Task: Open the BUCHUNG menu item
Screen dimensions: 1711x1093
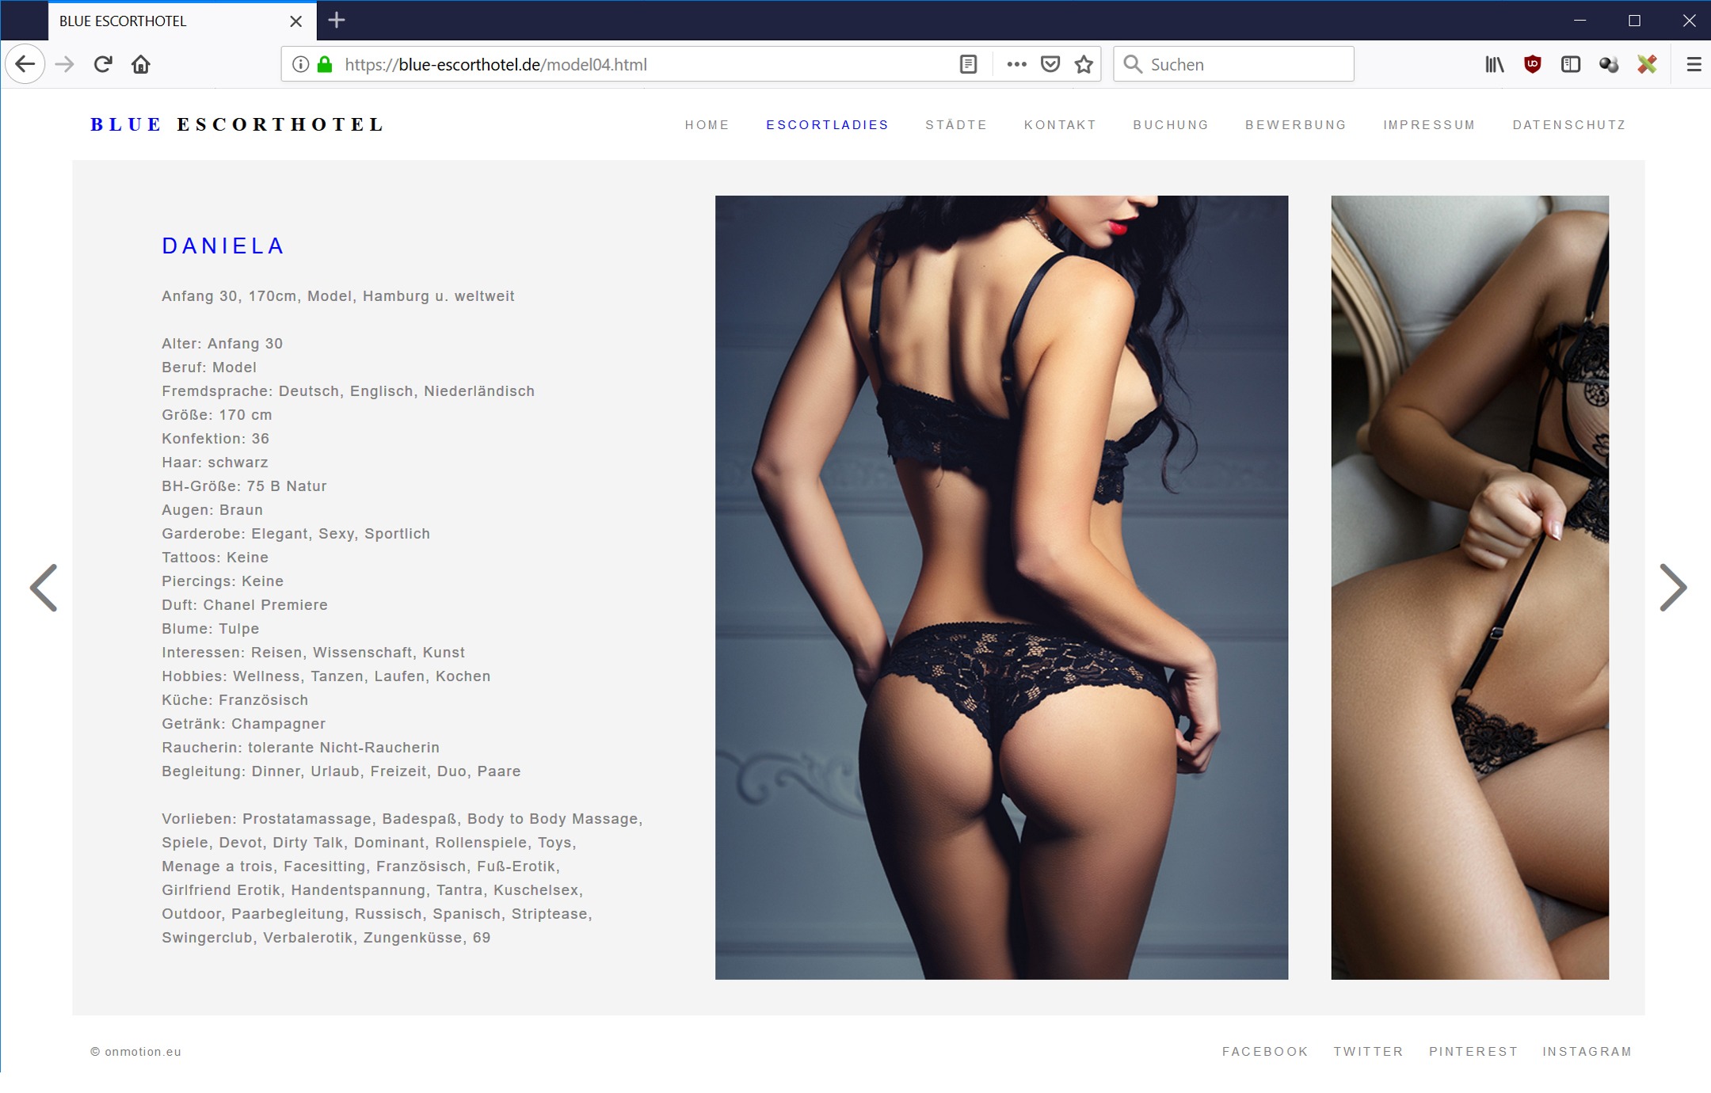Action: pyautogui.click(x=1171, y=125)
